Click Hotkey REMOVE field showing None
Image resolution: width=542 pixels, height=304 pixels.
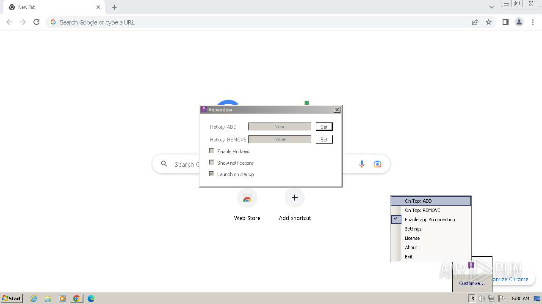click(x=279, y=139)
